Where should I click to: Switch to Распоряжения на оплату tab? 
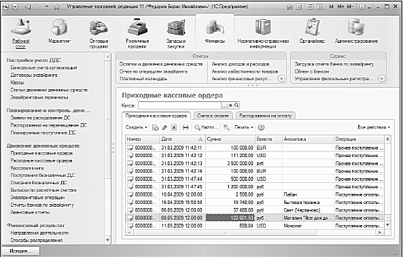(x=266, y=116)
